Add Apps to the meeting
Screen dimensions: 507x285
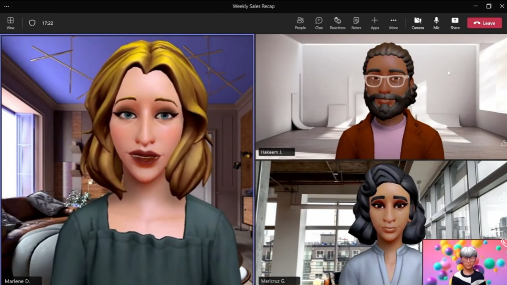375,23
